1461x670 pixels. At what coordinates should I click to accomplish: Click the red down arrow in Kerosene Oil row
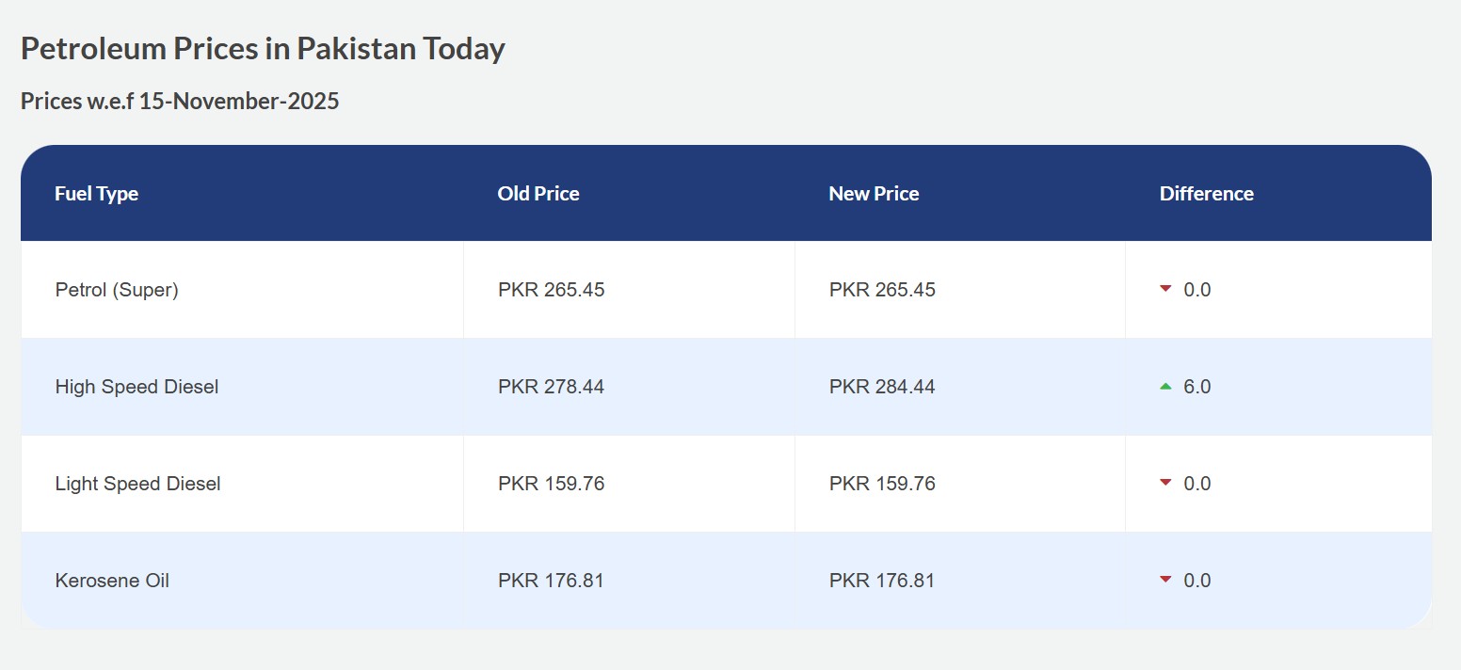pyautogui.click(x=1165, y=580)
